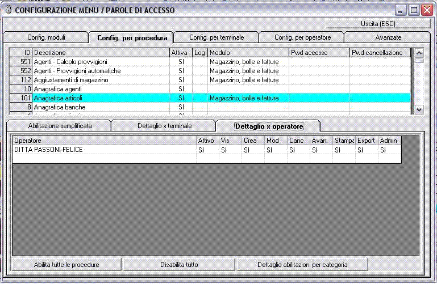The height and width of the screenshot is (284, 437).
Task: Click the Operatore column header
Action: click(104, 141)
